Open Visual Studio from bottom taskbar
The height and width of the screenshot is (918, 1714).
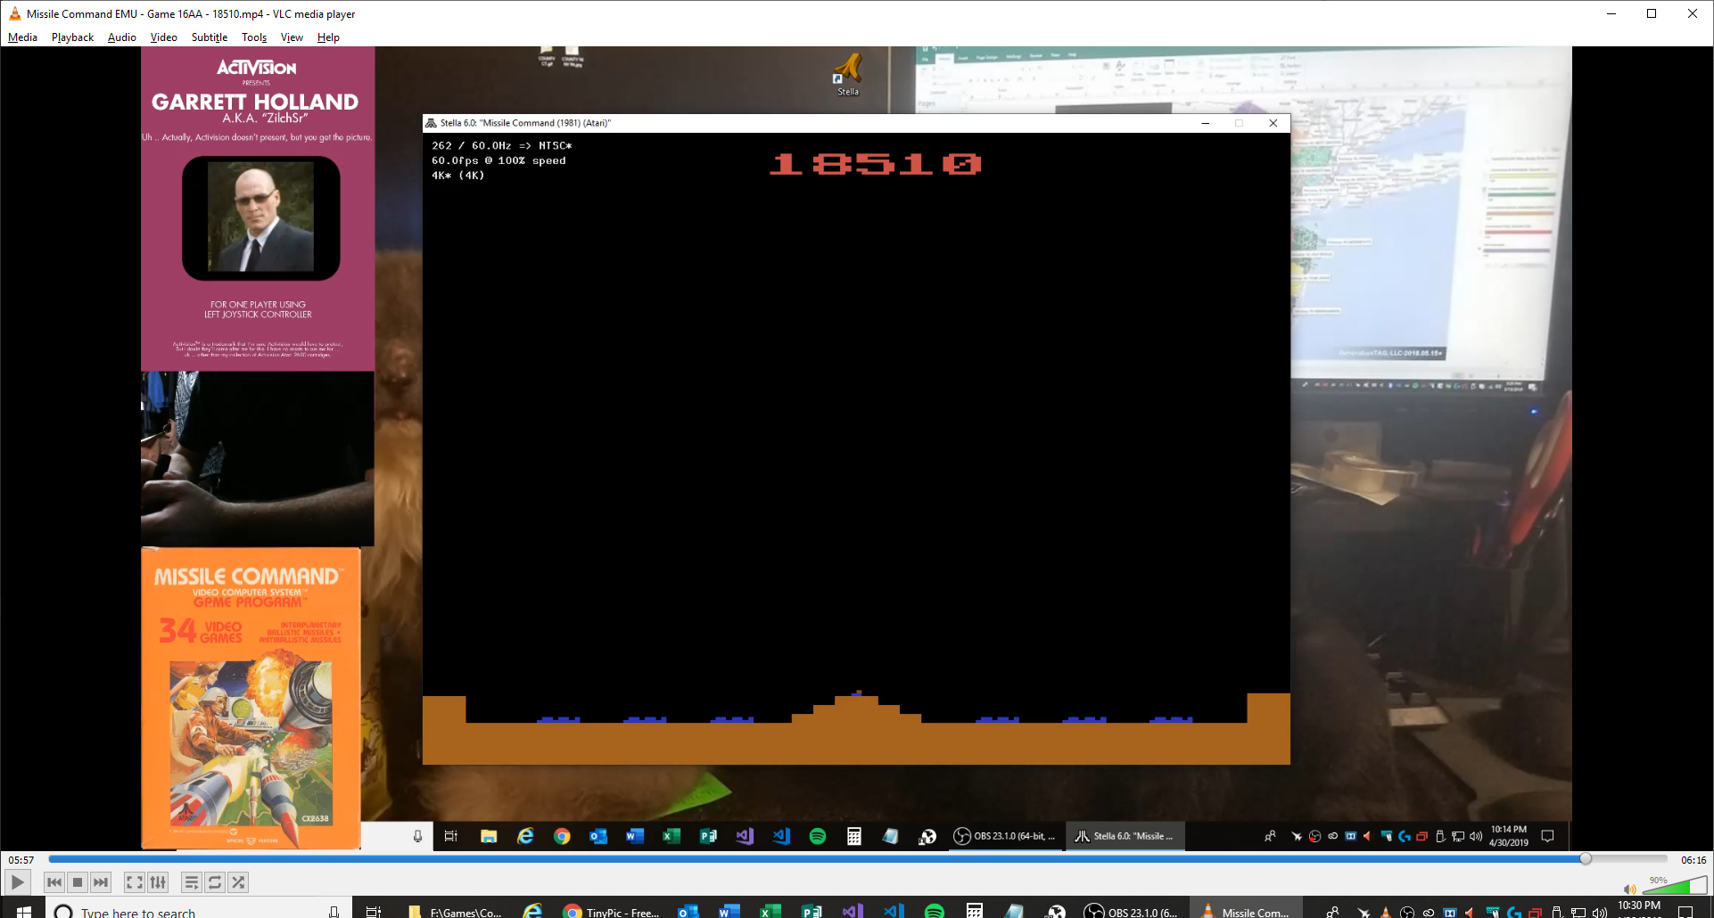pos(852,912)
